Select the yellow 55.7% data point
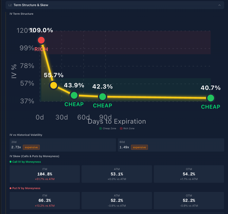Image resolution: width=228 pixels, height=214 pixels. (54, 85)
